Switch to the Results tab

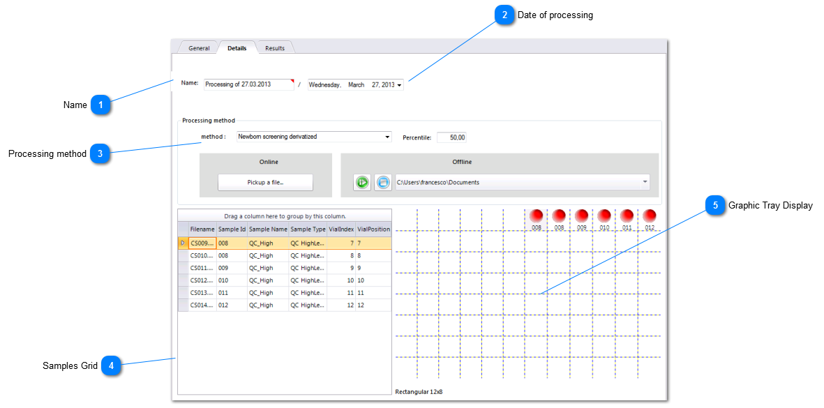tap(275, 48)
